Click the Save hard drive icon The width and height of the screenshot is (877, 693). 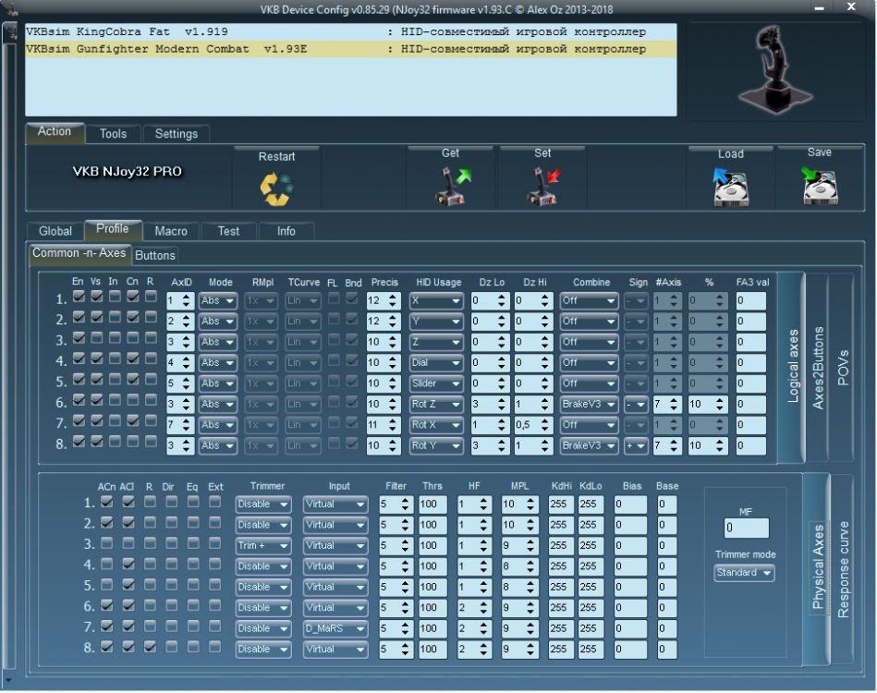(x=820, y=186)
